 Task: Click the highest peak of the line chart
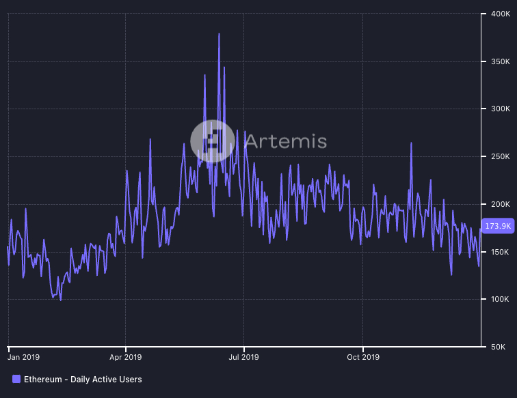[x=219, y=33]
